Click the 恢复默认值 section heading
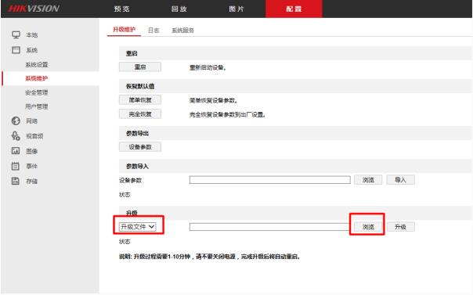The image size is (473, 295). pyautogui.click(x=140, y=86)
